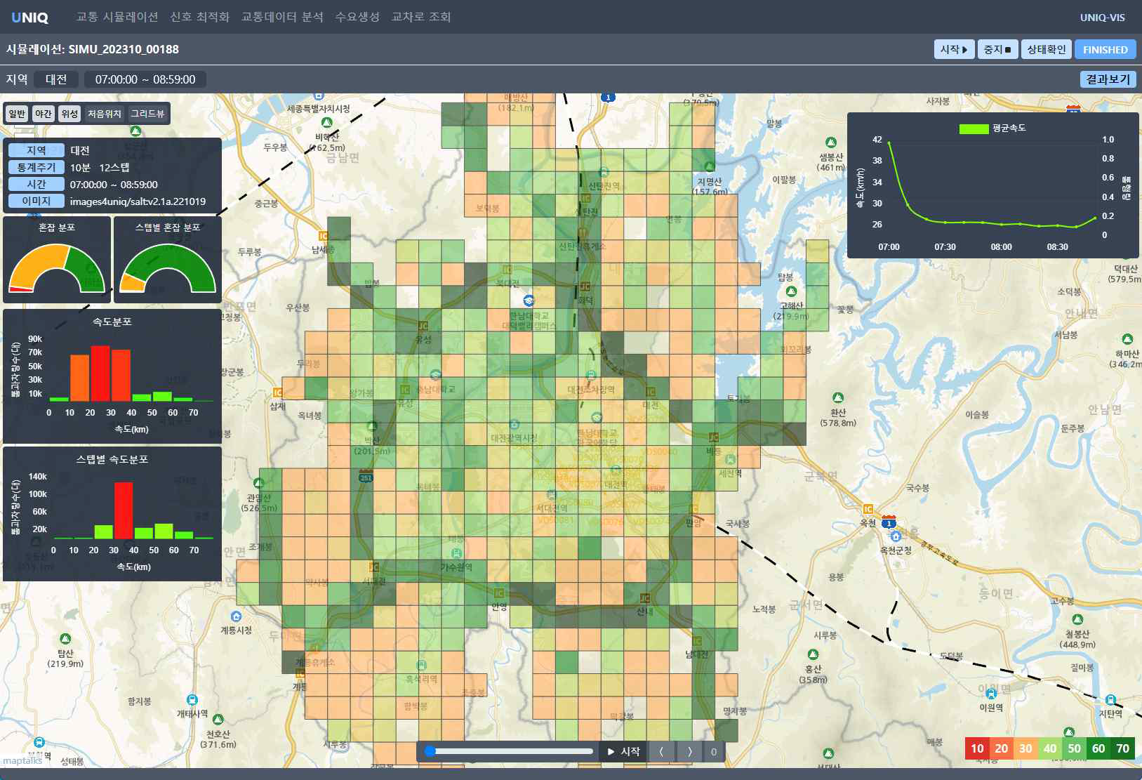Click the UNIQ-VIS link in the header
Screen dimensions: 1142x780
(x=1102, y=18)
